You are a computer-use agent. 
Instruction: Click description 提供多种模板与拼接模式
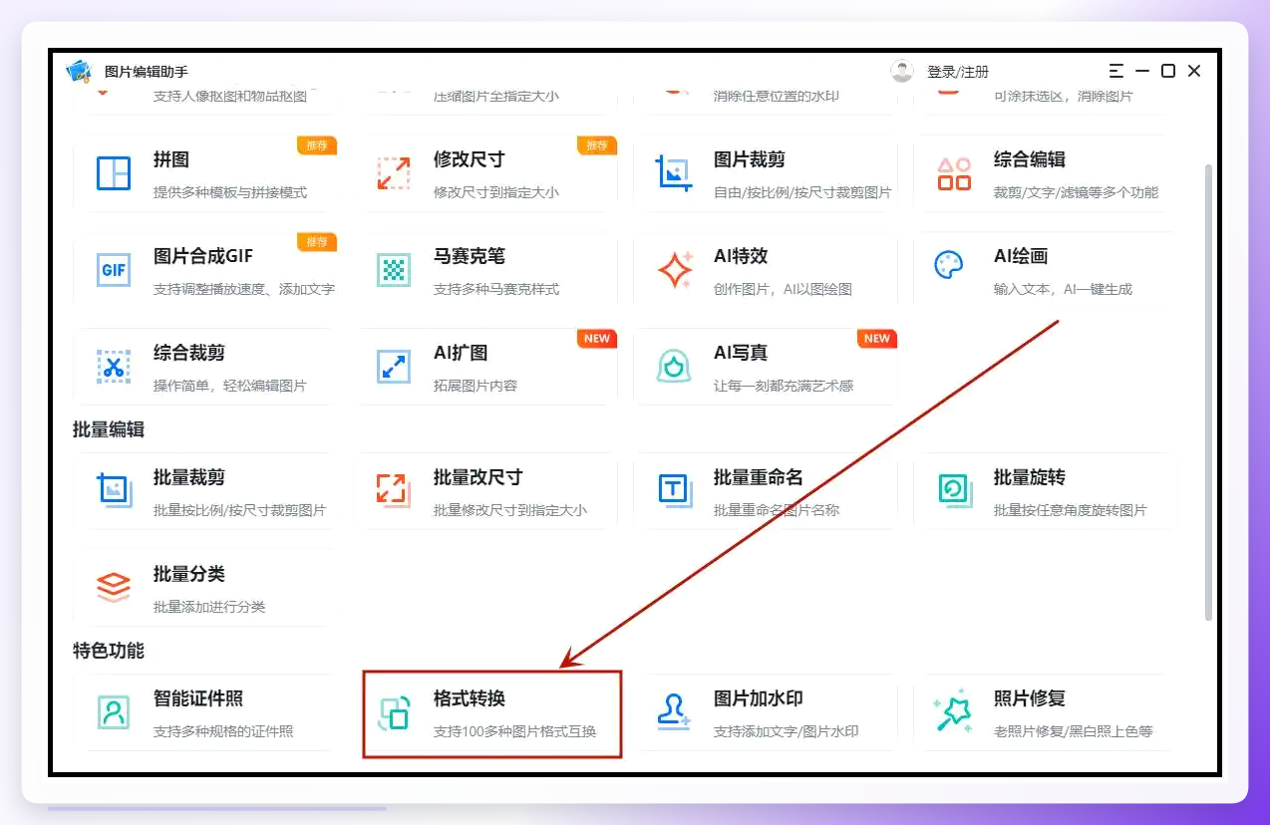pyautogui.click(x=230, y=192)
